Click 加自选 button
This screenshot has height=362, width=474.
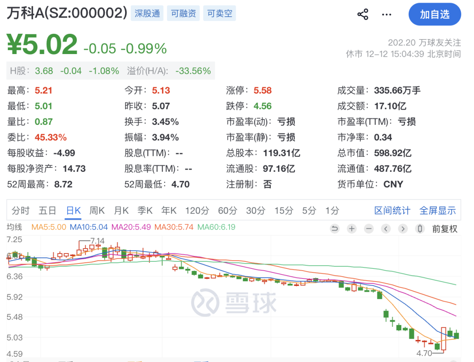point(434,14)
